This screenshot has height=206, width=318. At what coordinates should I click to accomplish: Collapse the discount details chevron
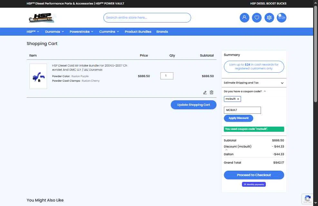tap(226, 150)
